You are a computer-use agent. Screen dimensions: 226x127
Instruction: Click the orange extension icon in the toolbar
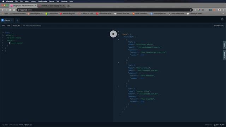214,10
